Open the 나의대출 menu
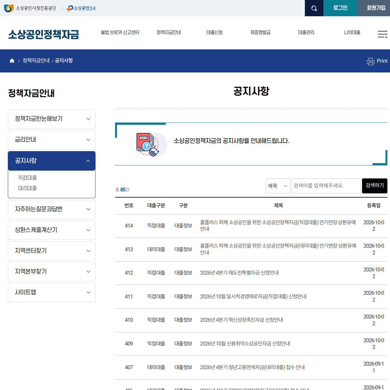390x390 pixels. point(352,32)
